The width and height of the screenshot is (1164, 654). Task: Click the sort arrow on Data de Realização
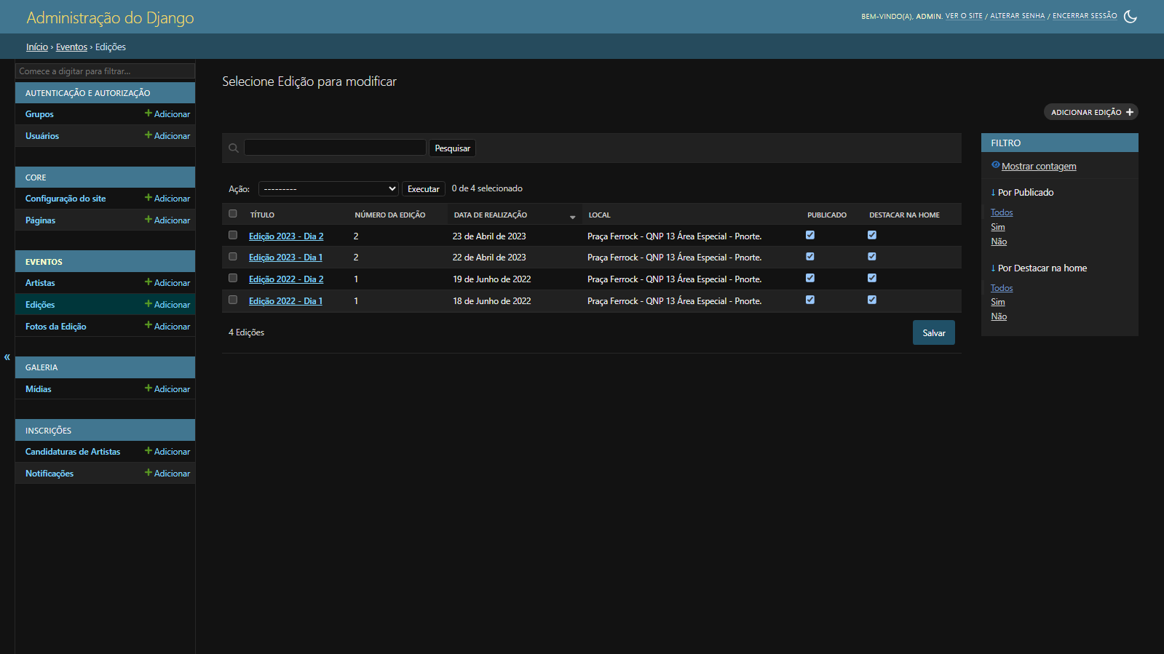point(572,217)
